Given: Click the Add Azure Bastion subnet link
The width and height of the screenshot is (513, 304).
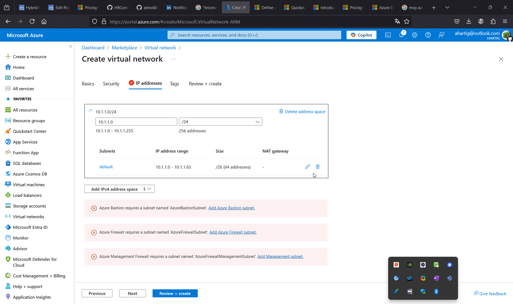Looking at the screenshot, I should pyautogui.click(x=231, y=208).
